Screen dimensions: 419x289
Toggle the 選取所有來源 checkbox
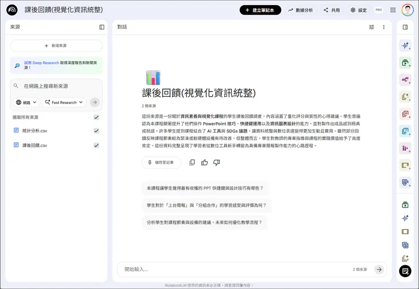click(x=96, y=117)
